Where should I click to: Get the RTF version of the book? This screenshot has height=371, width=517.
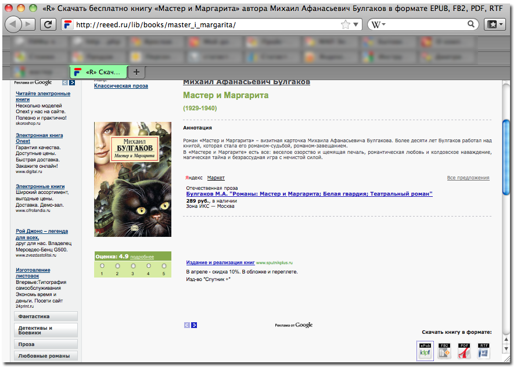483,351
